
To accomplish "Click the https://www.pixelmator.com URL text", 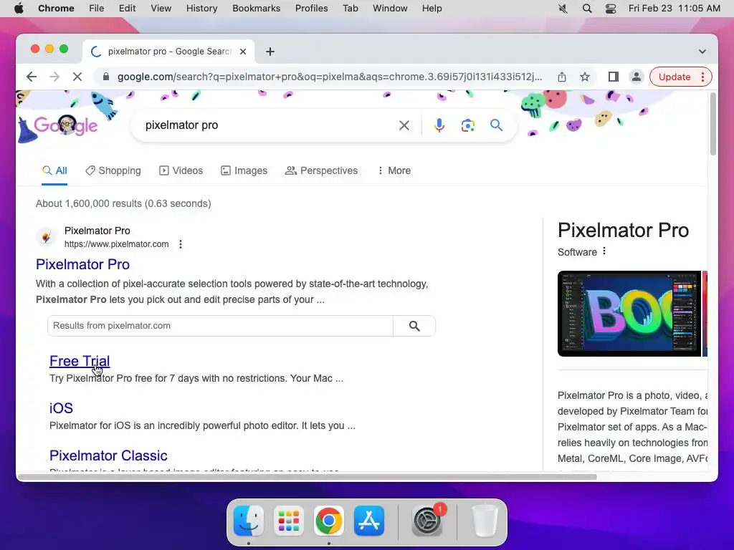I will coord(117,244).
